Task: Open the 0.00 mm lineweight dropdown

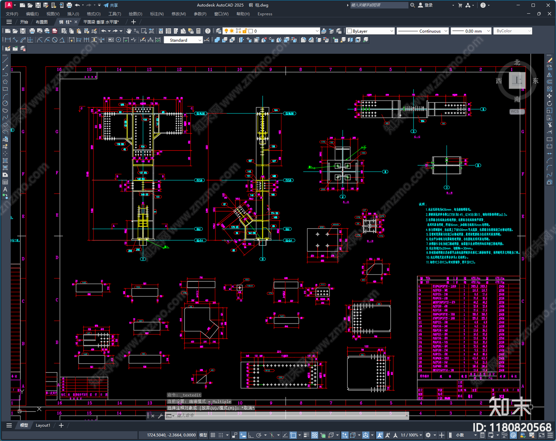Action: point(488,31)
